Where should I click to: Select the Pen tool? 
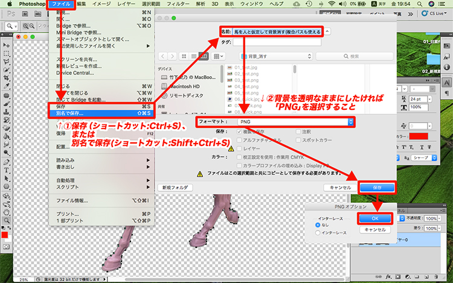(7, 162)
